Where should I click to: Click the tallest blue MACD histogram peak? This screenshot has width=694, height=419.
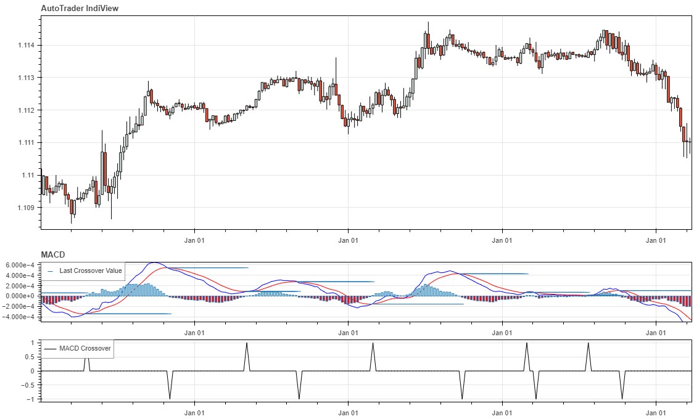click(147, 290)
